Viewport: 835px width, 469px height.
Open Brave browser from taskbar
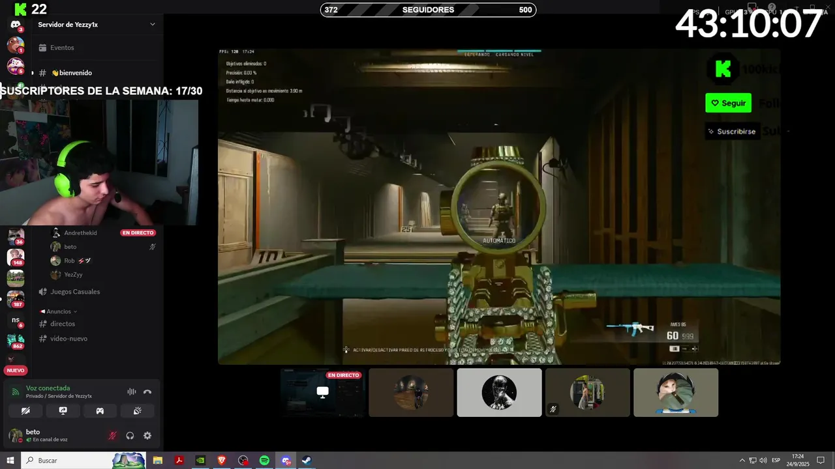pos(221,461)
